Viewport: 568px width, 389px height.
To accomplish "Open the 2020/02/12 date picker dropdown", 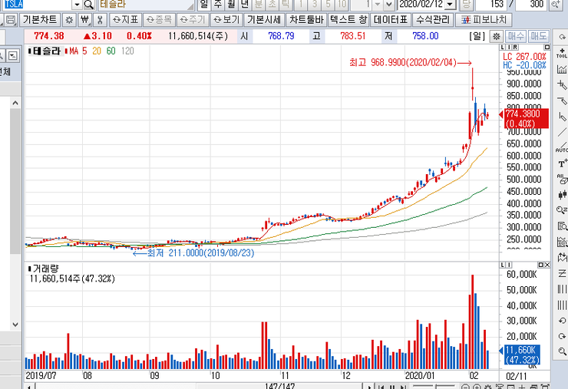I will pos(450,5).
